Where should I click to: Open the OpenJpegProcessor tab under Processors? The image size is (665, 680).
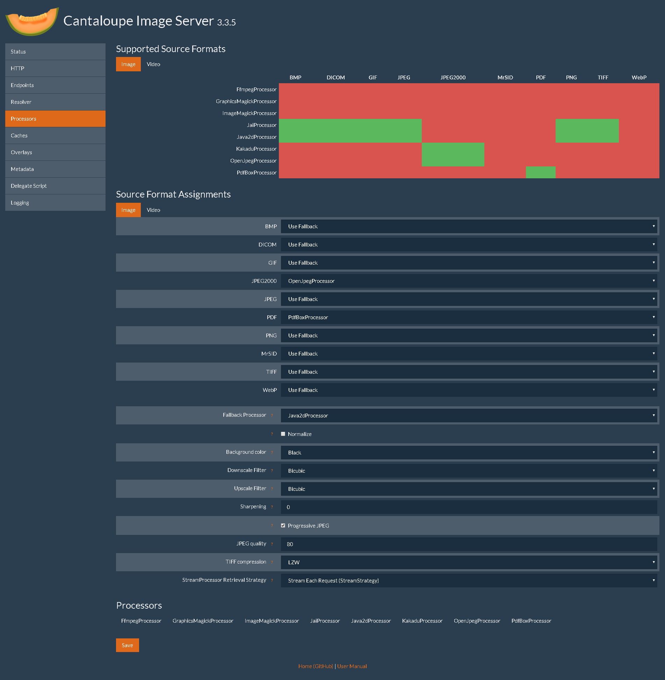tap(477, 621)
